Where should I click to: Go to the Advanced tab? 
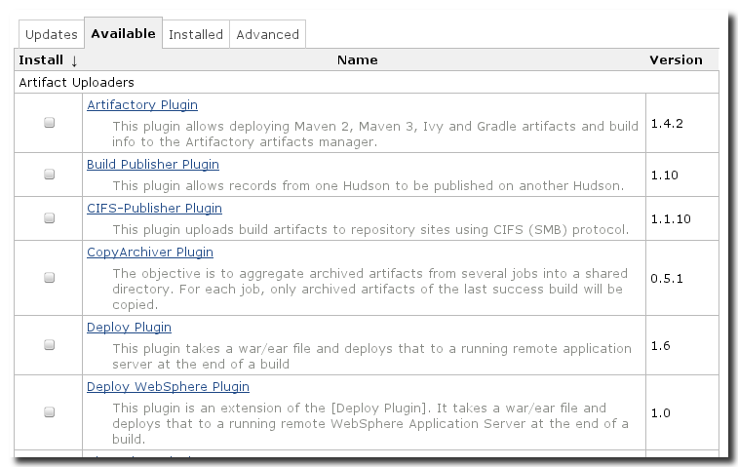pos(267,34)
